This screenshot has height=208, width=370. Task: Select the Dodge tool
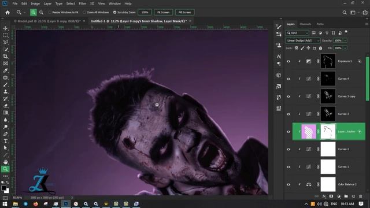click(5, 127)
